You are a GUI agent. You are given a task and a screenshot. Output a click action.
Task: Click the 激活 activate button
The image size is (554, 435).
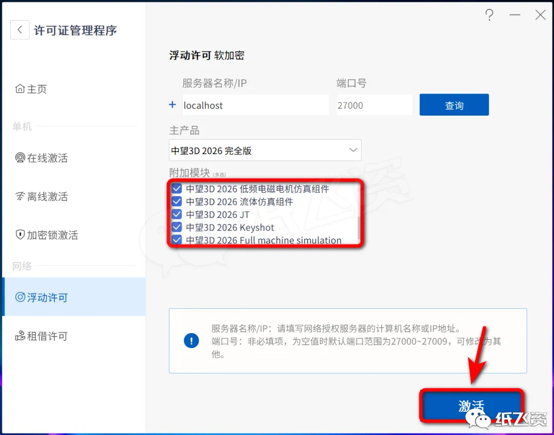coord(471,405)
